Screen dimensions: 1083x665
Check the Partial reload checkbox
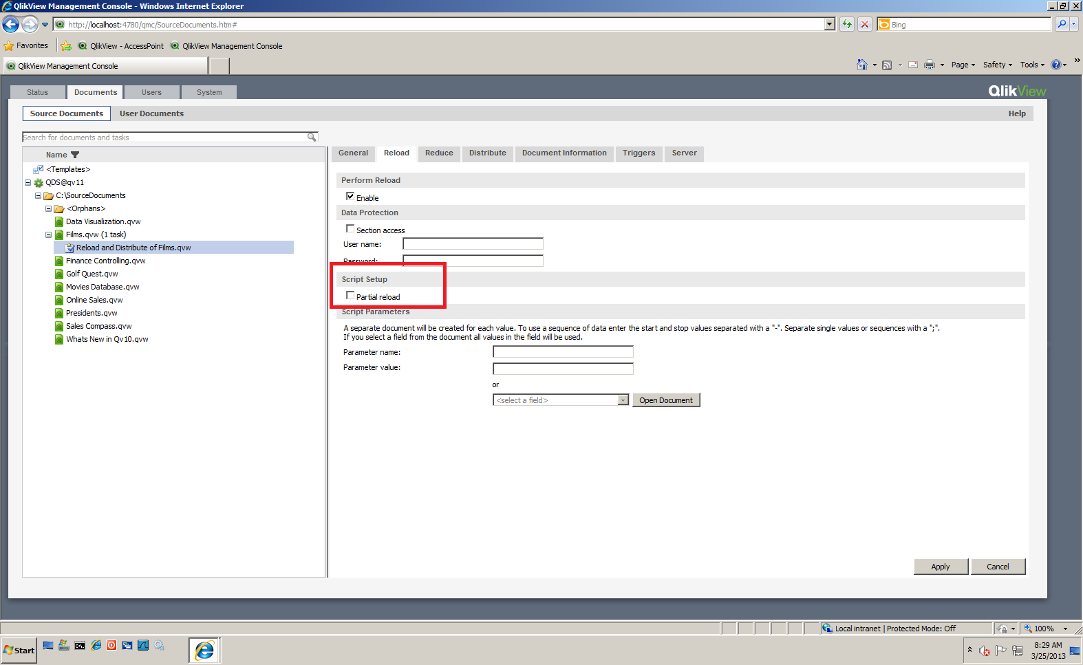350,296
